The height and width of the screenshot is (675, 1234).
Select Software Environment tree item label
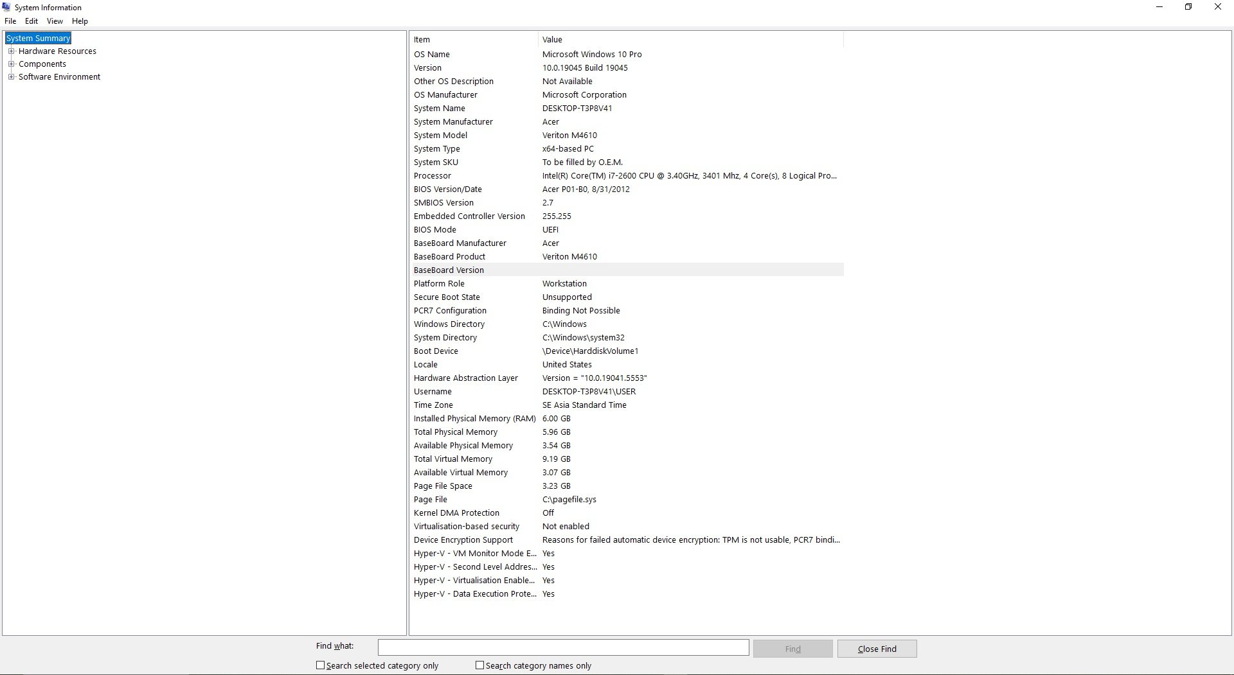coord(59,77)
